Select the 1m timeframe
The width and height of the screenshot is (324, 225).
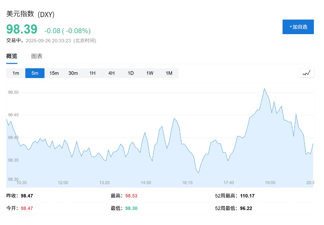pos(16,73)
